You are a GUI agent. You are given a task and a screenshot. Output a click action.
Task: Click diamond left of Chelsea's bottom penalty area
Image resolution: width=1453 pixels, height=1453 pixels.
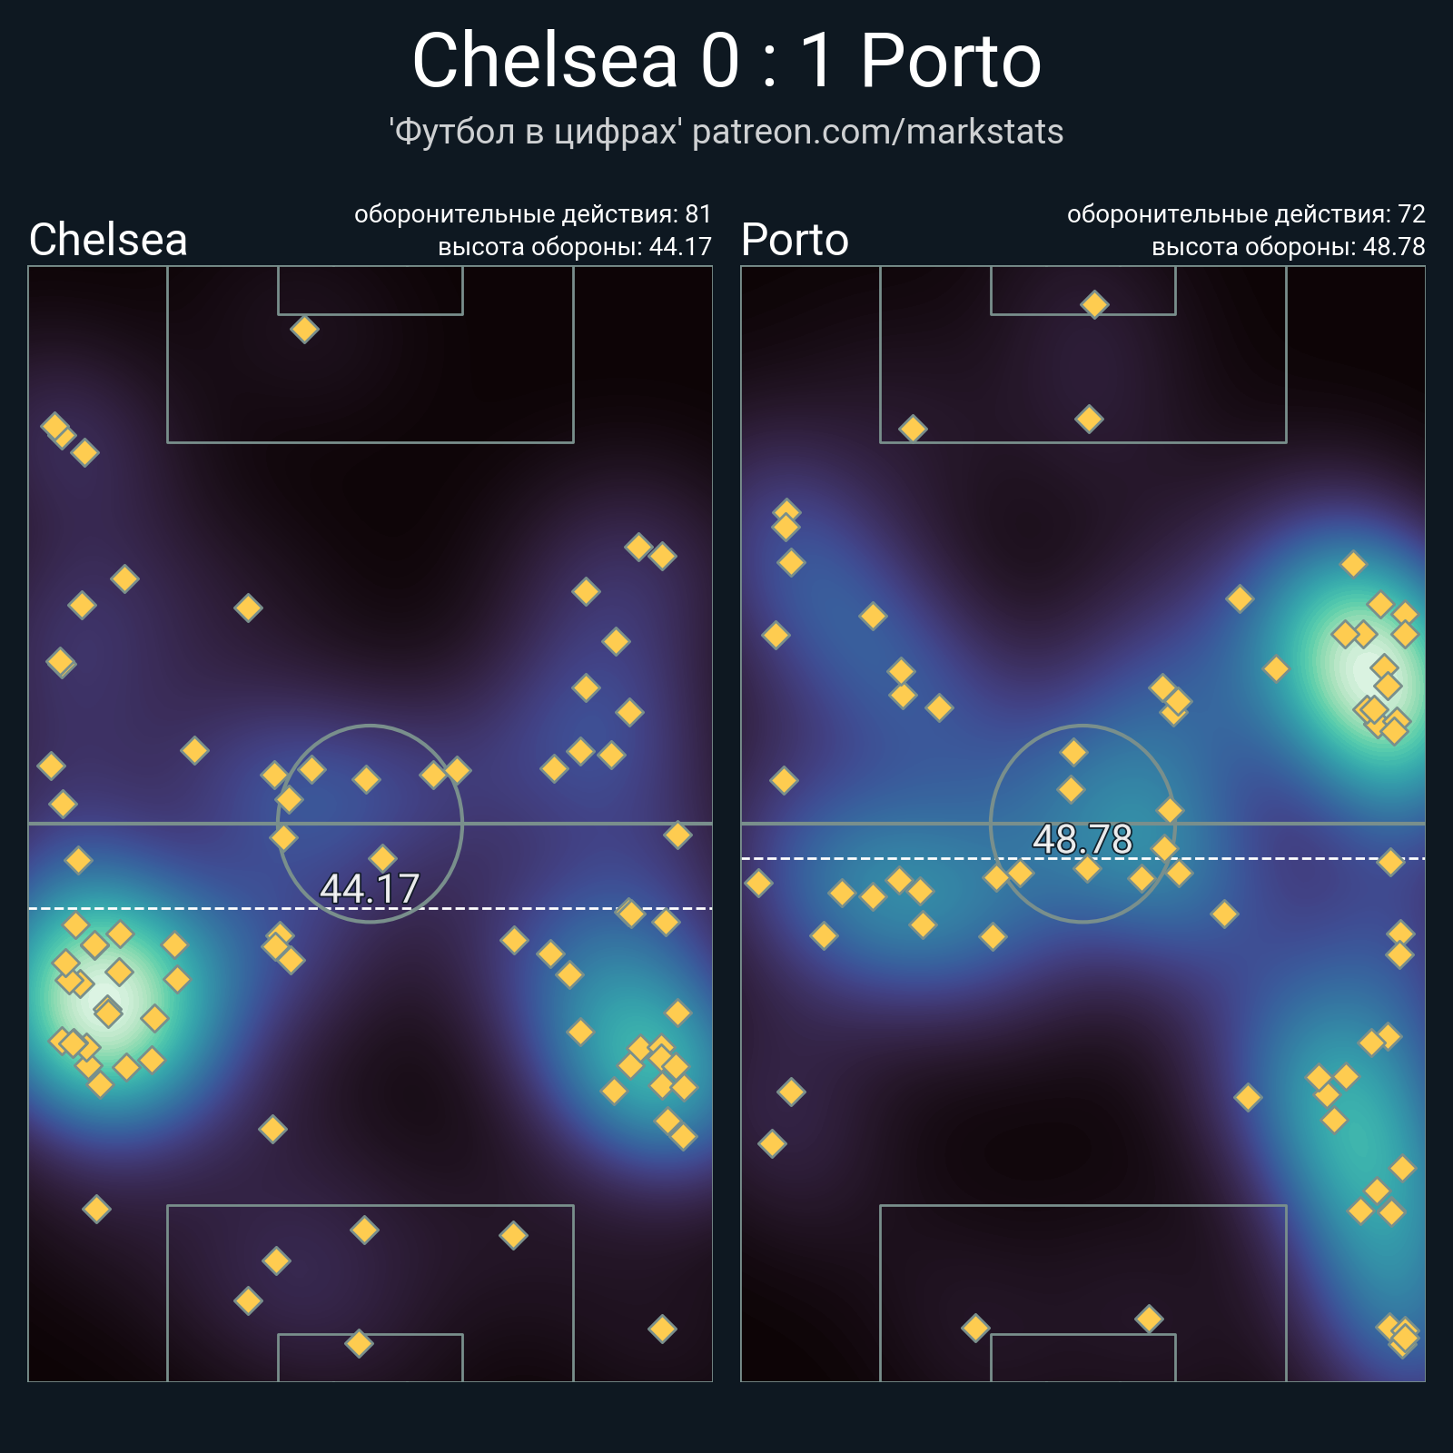click(x=96, y=1209)
